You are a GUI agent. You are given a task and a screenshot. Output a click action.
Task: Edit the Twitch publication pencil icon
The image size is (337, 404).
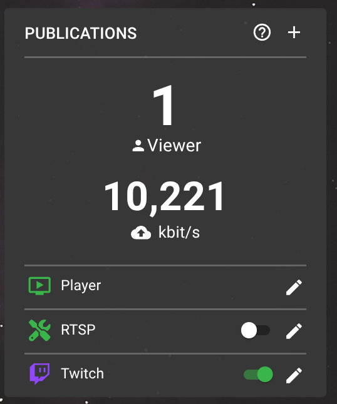pyautogui.click(x=294, y=375)
